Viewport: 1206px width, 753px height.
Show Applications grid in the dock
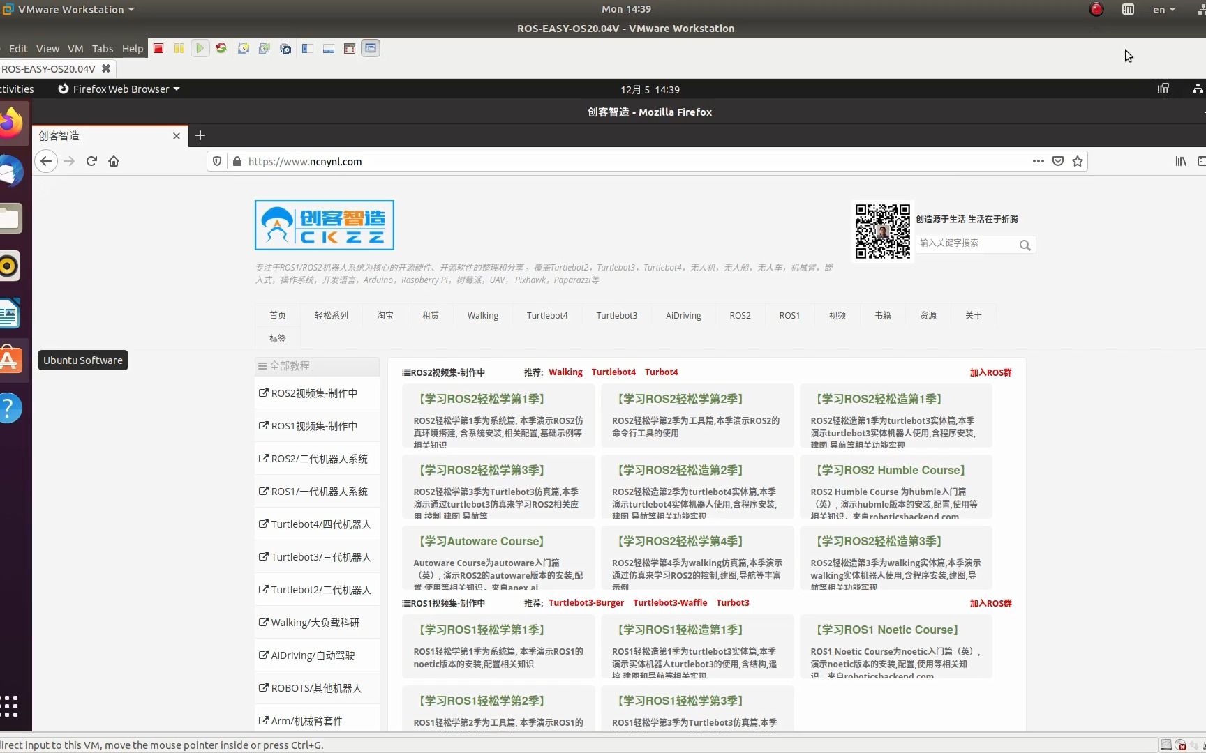10,706
